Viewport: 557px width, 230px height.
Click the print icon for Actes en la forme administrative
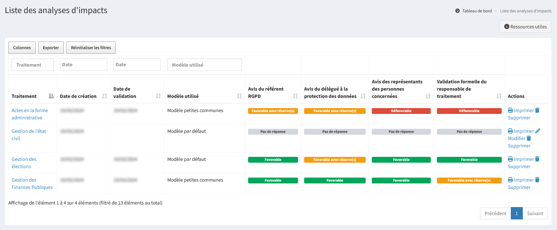(x=510, y=111)
